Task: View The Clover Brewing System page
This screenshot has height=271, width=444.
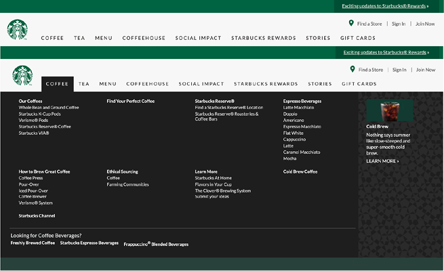Action: click(x=222, y=190)
